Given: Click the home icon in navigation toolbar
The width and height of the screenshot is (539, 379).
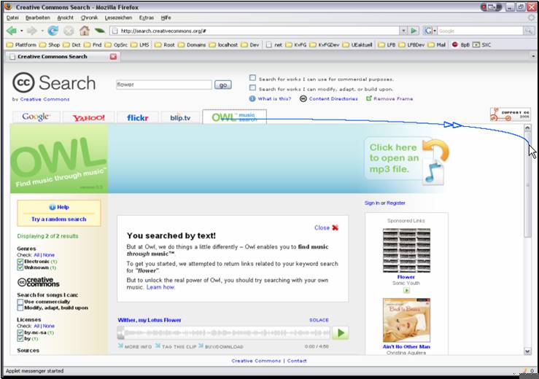Looking at the screenshot, I should (85, 31).
